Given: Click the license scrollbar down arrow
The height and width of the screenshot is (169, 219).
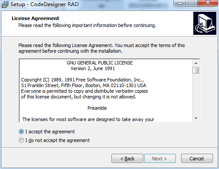Looking at the screenshot, I should (x=196, y=118).
